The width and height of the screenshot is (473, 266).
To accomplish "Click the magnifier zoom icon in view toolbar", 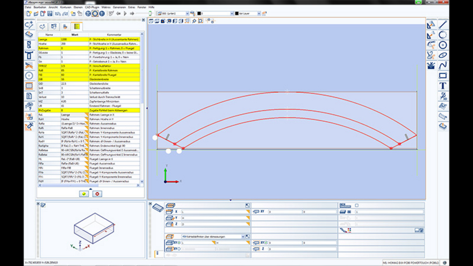I will [x=194, y=21].
